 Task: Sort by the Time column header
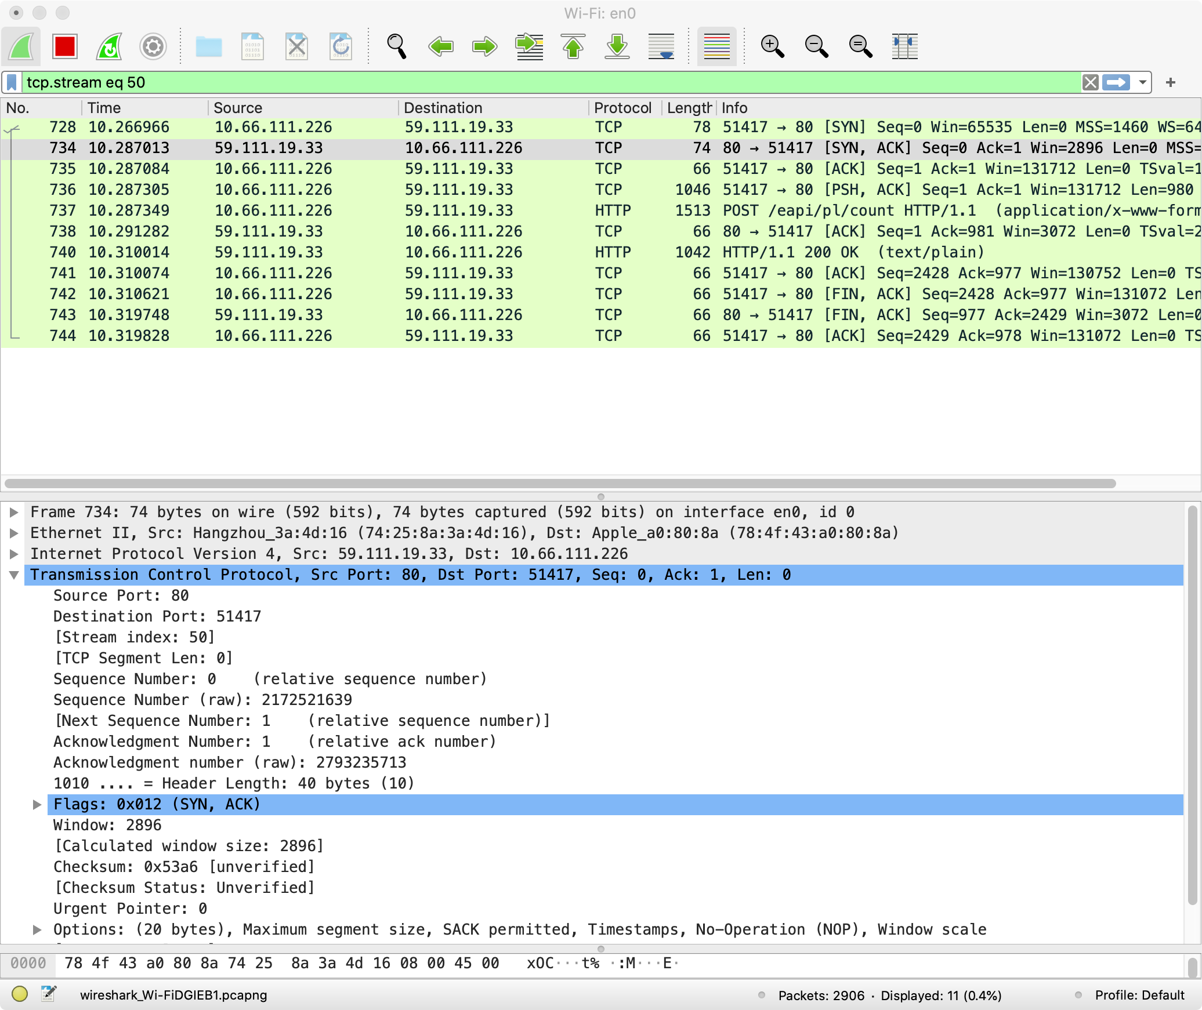(104, 108)
